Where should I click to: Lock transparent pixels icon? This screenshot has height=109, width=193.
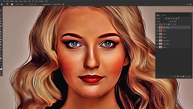[x=160, y=24]
